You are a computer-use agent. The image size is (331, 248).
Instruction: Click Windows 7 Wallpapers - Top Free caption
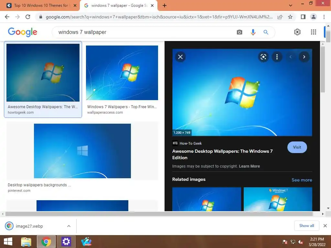click(x=122, y=107)
